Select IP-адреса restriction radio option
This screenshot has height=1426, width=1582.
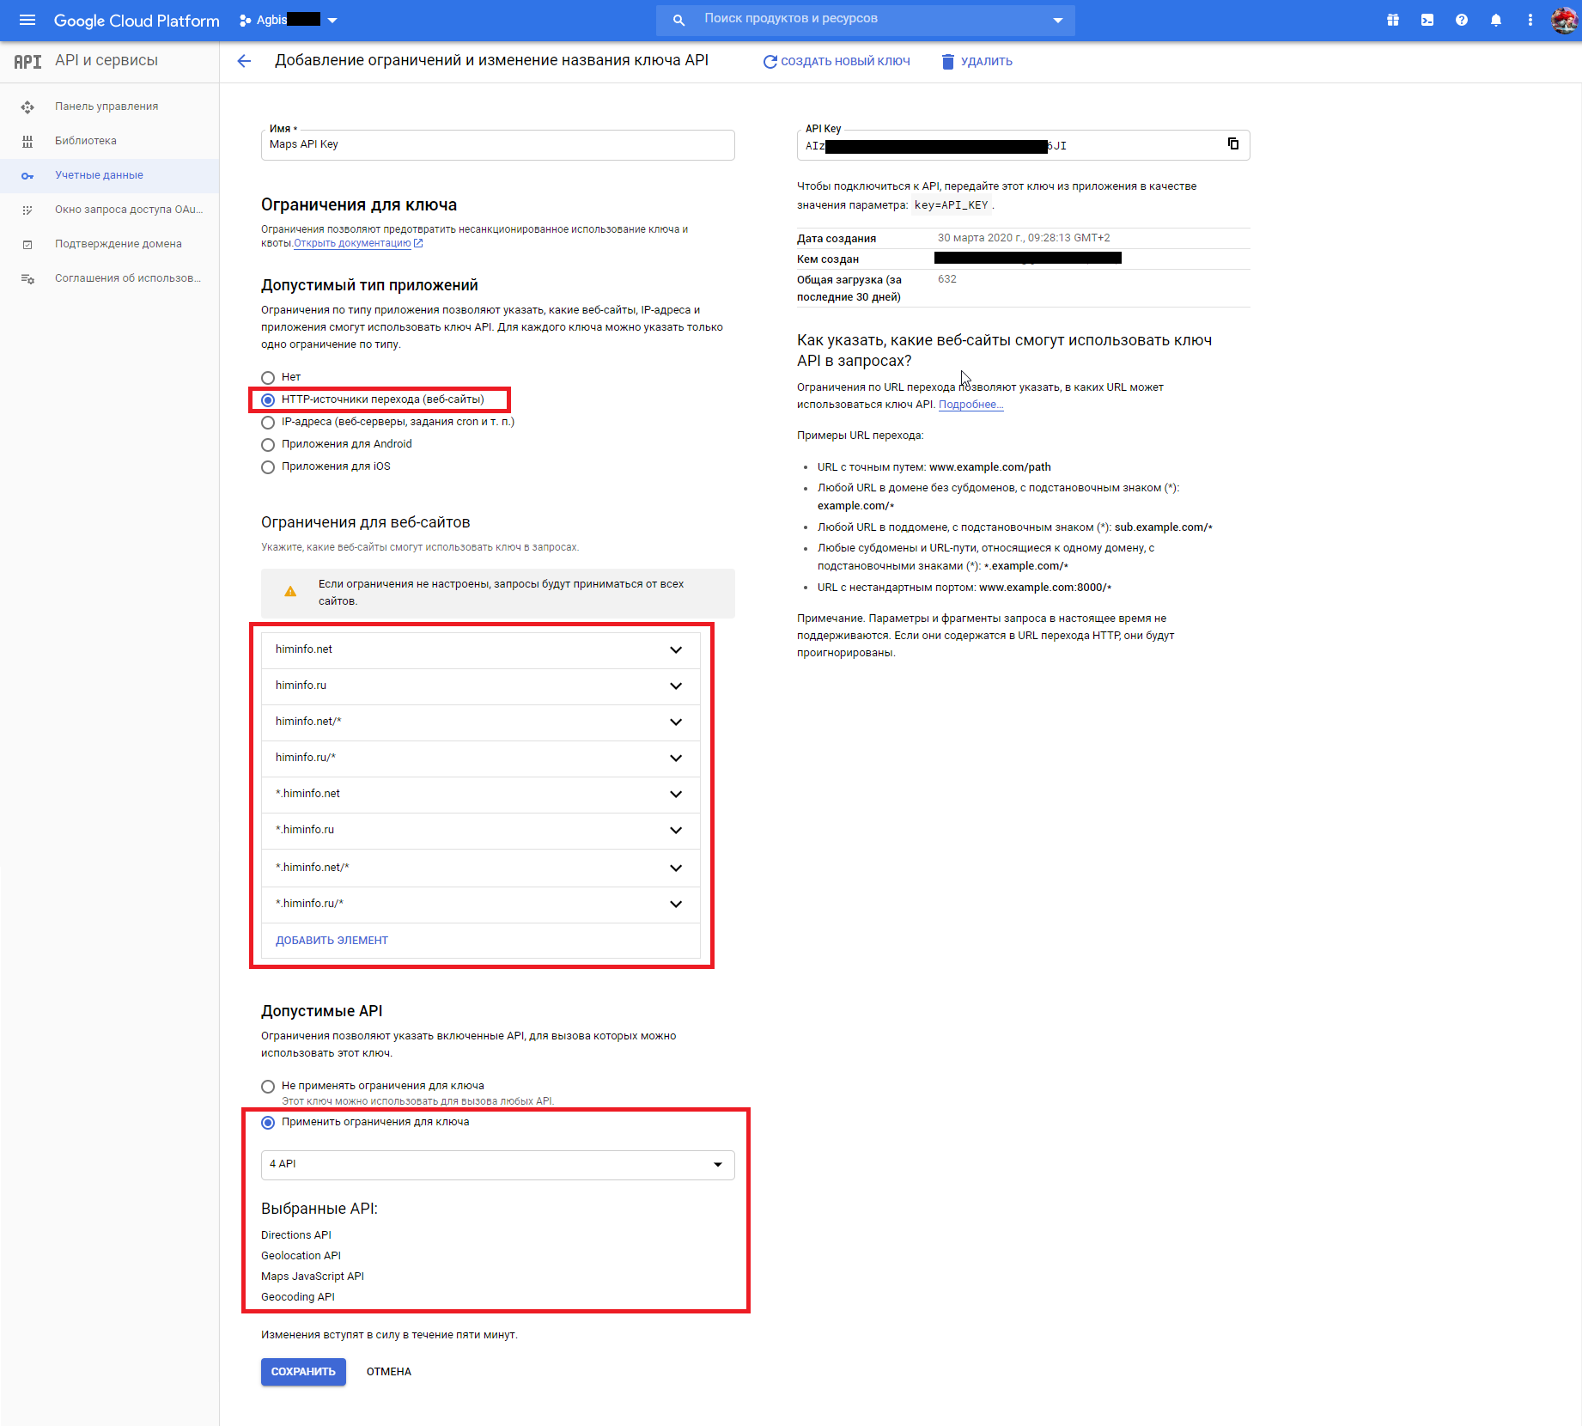[268, 422]
